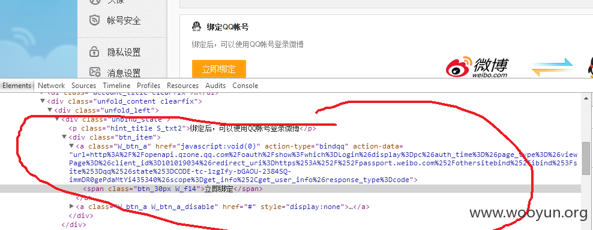Screen dimensions: 593x230
Task: Switch to the Audits tab
Action: 215,86
